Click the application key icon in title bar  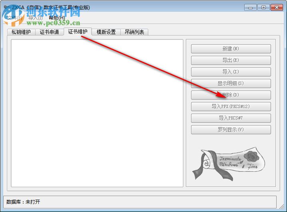point(7,7)
